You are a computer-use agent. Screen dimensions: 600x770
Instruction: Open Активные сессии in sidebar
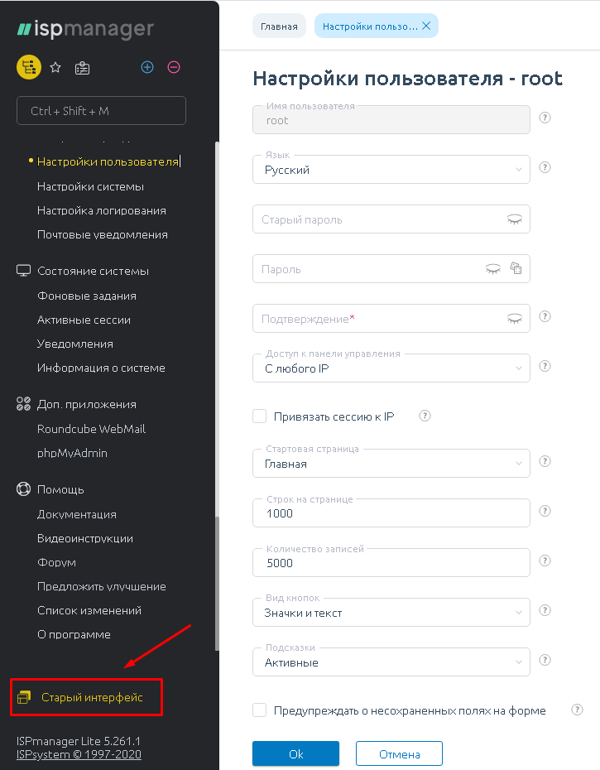click(x=84, y=320)
